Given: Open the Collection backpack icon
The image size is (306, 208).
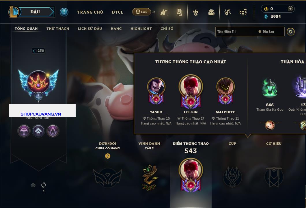Looking at the screenshot, I should coord(211,12).
